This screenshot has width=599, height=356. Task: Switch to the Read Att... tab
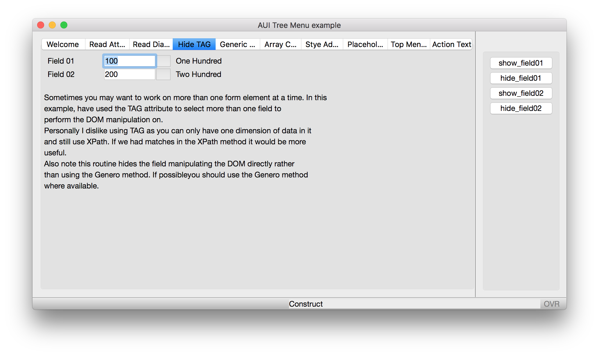click(x=107, y=44)
